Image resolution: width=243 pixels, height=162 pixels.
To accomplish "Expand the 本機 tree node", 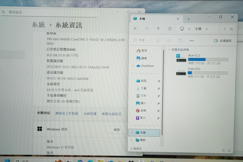I will [x=132, y=133].
